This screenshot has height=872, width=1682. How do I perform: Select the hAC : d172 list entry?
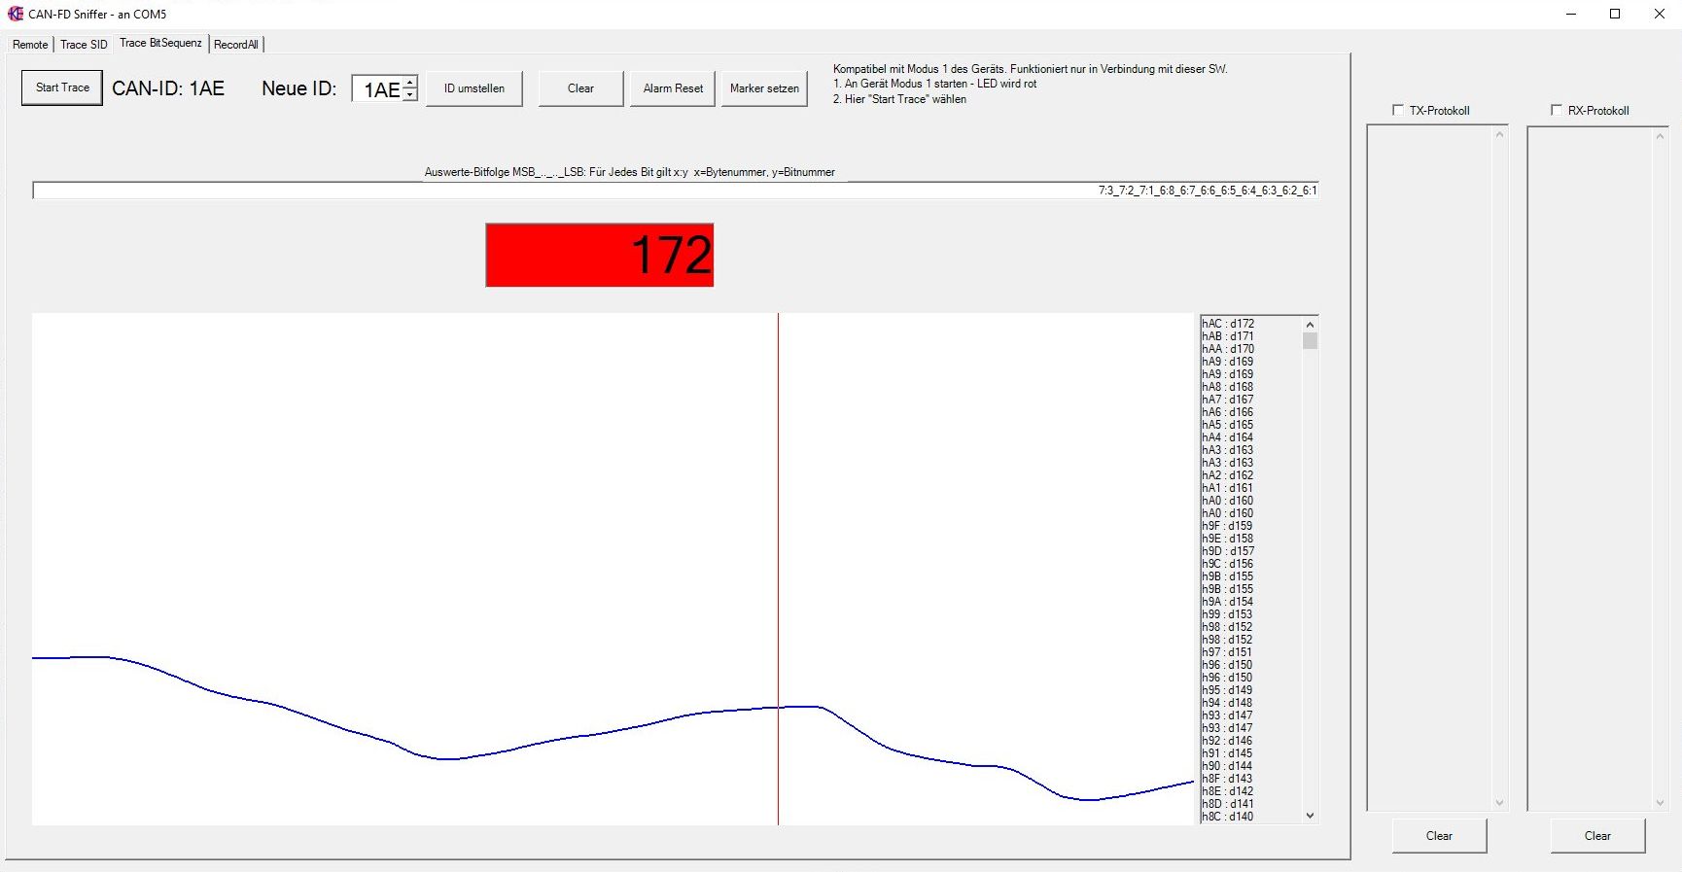pyautogui.click(x=1229, y=324)
